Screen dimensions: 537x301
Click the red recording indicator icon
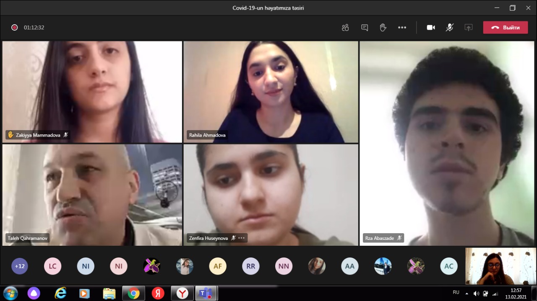(15, 28)
